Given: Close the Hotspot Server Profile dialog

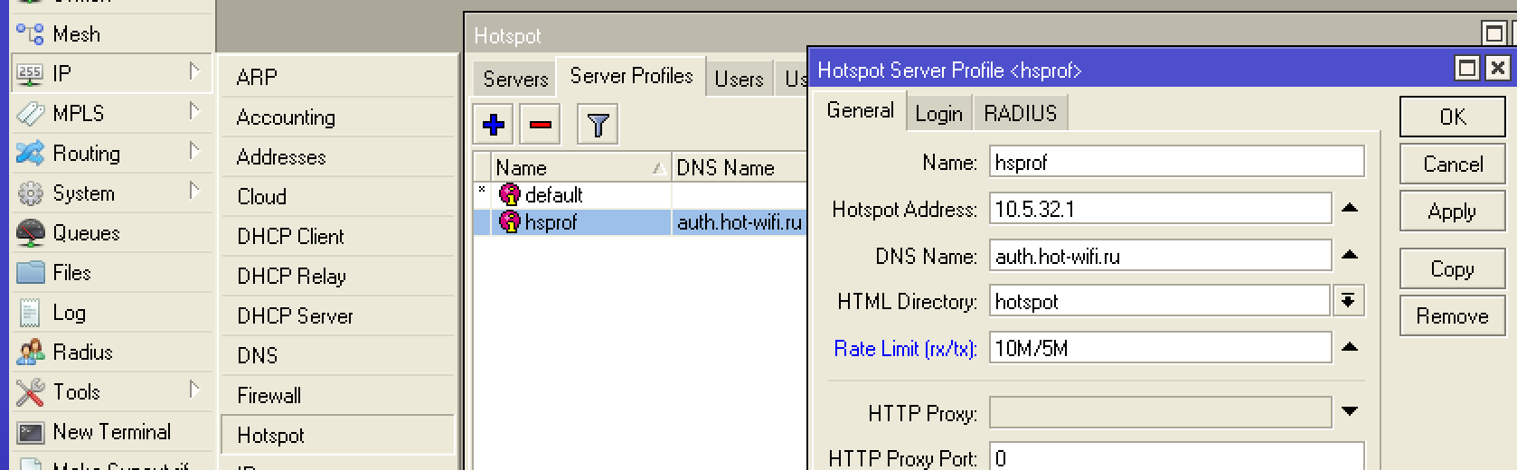Looking at the screenshot, I should point(1497,68).
